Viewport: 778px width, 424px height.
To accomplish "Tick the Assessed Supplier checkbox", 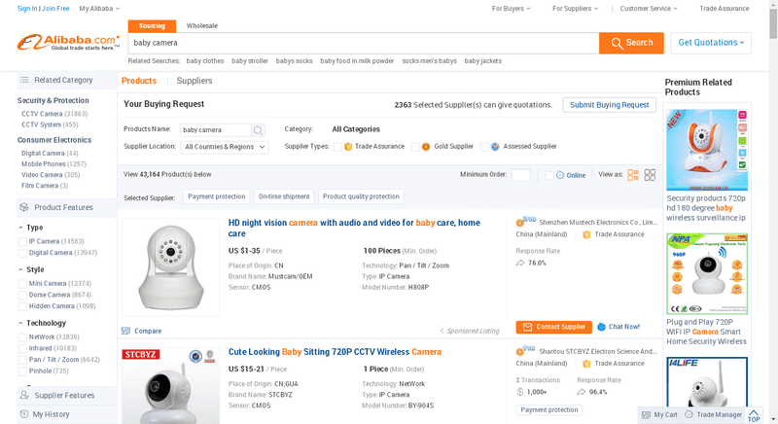I will [x=484, y=147].
